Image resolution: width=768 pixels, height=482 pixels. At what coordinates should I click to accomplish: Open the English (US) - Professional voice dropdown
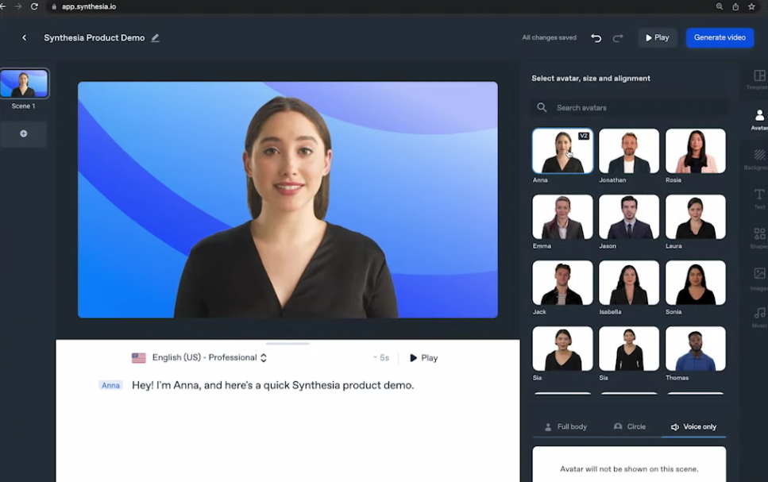[x=209, y=357]
